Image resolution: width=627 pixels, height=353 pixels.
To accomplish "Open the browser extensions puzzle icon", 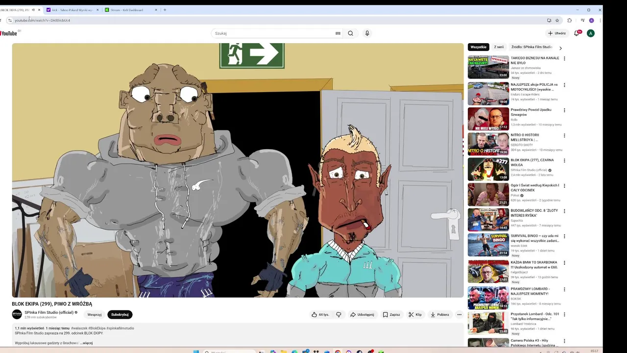I will (569, 21).
